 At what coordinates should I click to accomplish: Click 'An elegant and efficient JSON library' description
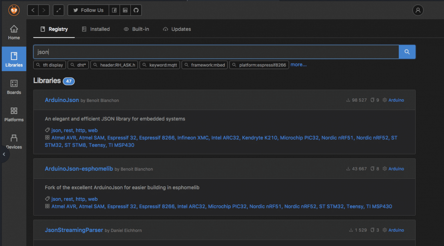[x=115, y=119]
